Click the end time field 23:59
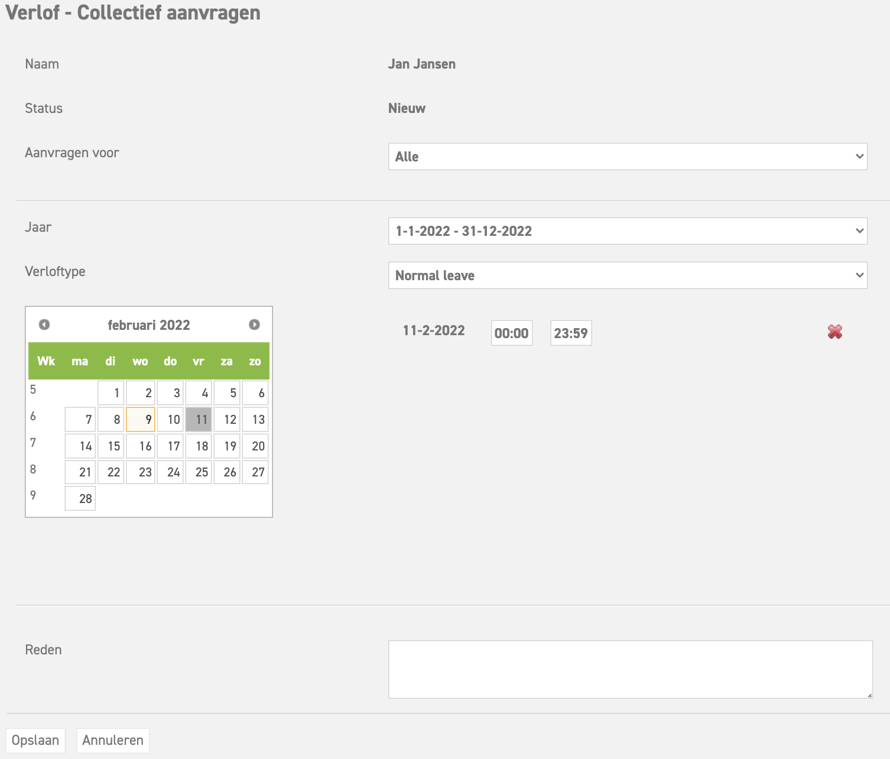Viewport: 890px width, 759px height. [x=570, y=333]
